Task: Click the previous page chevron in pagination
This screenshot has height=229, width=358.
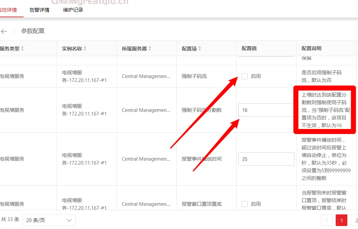Action: point(326,220)
